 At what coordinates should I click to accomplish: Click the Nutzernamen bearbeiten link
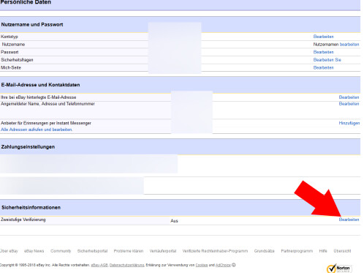coord(349,45)
